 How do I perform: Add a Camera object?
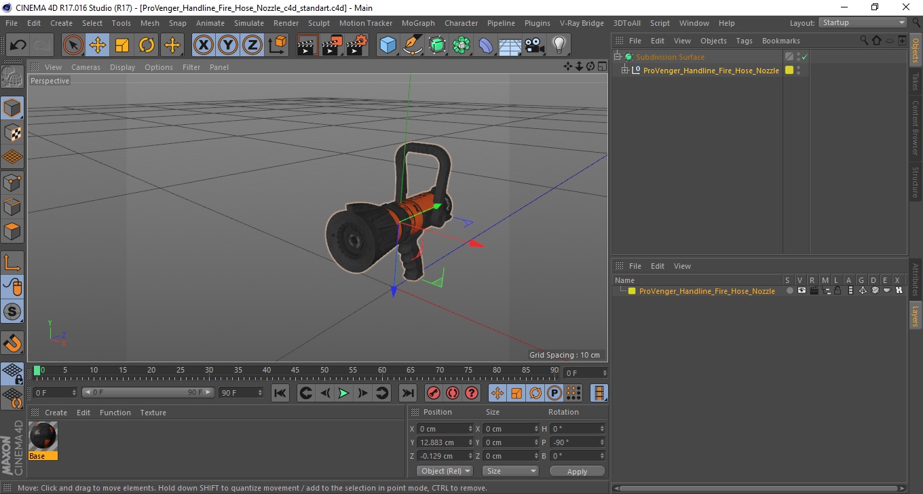coord(534,45)
